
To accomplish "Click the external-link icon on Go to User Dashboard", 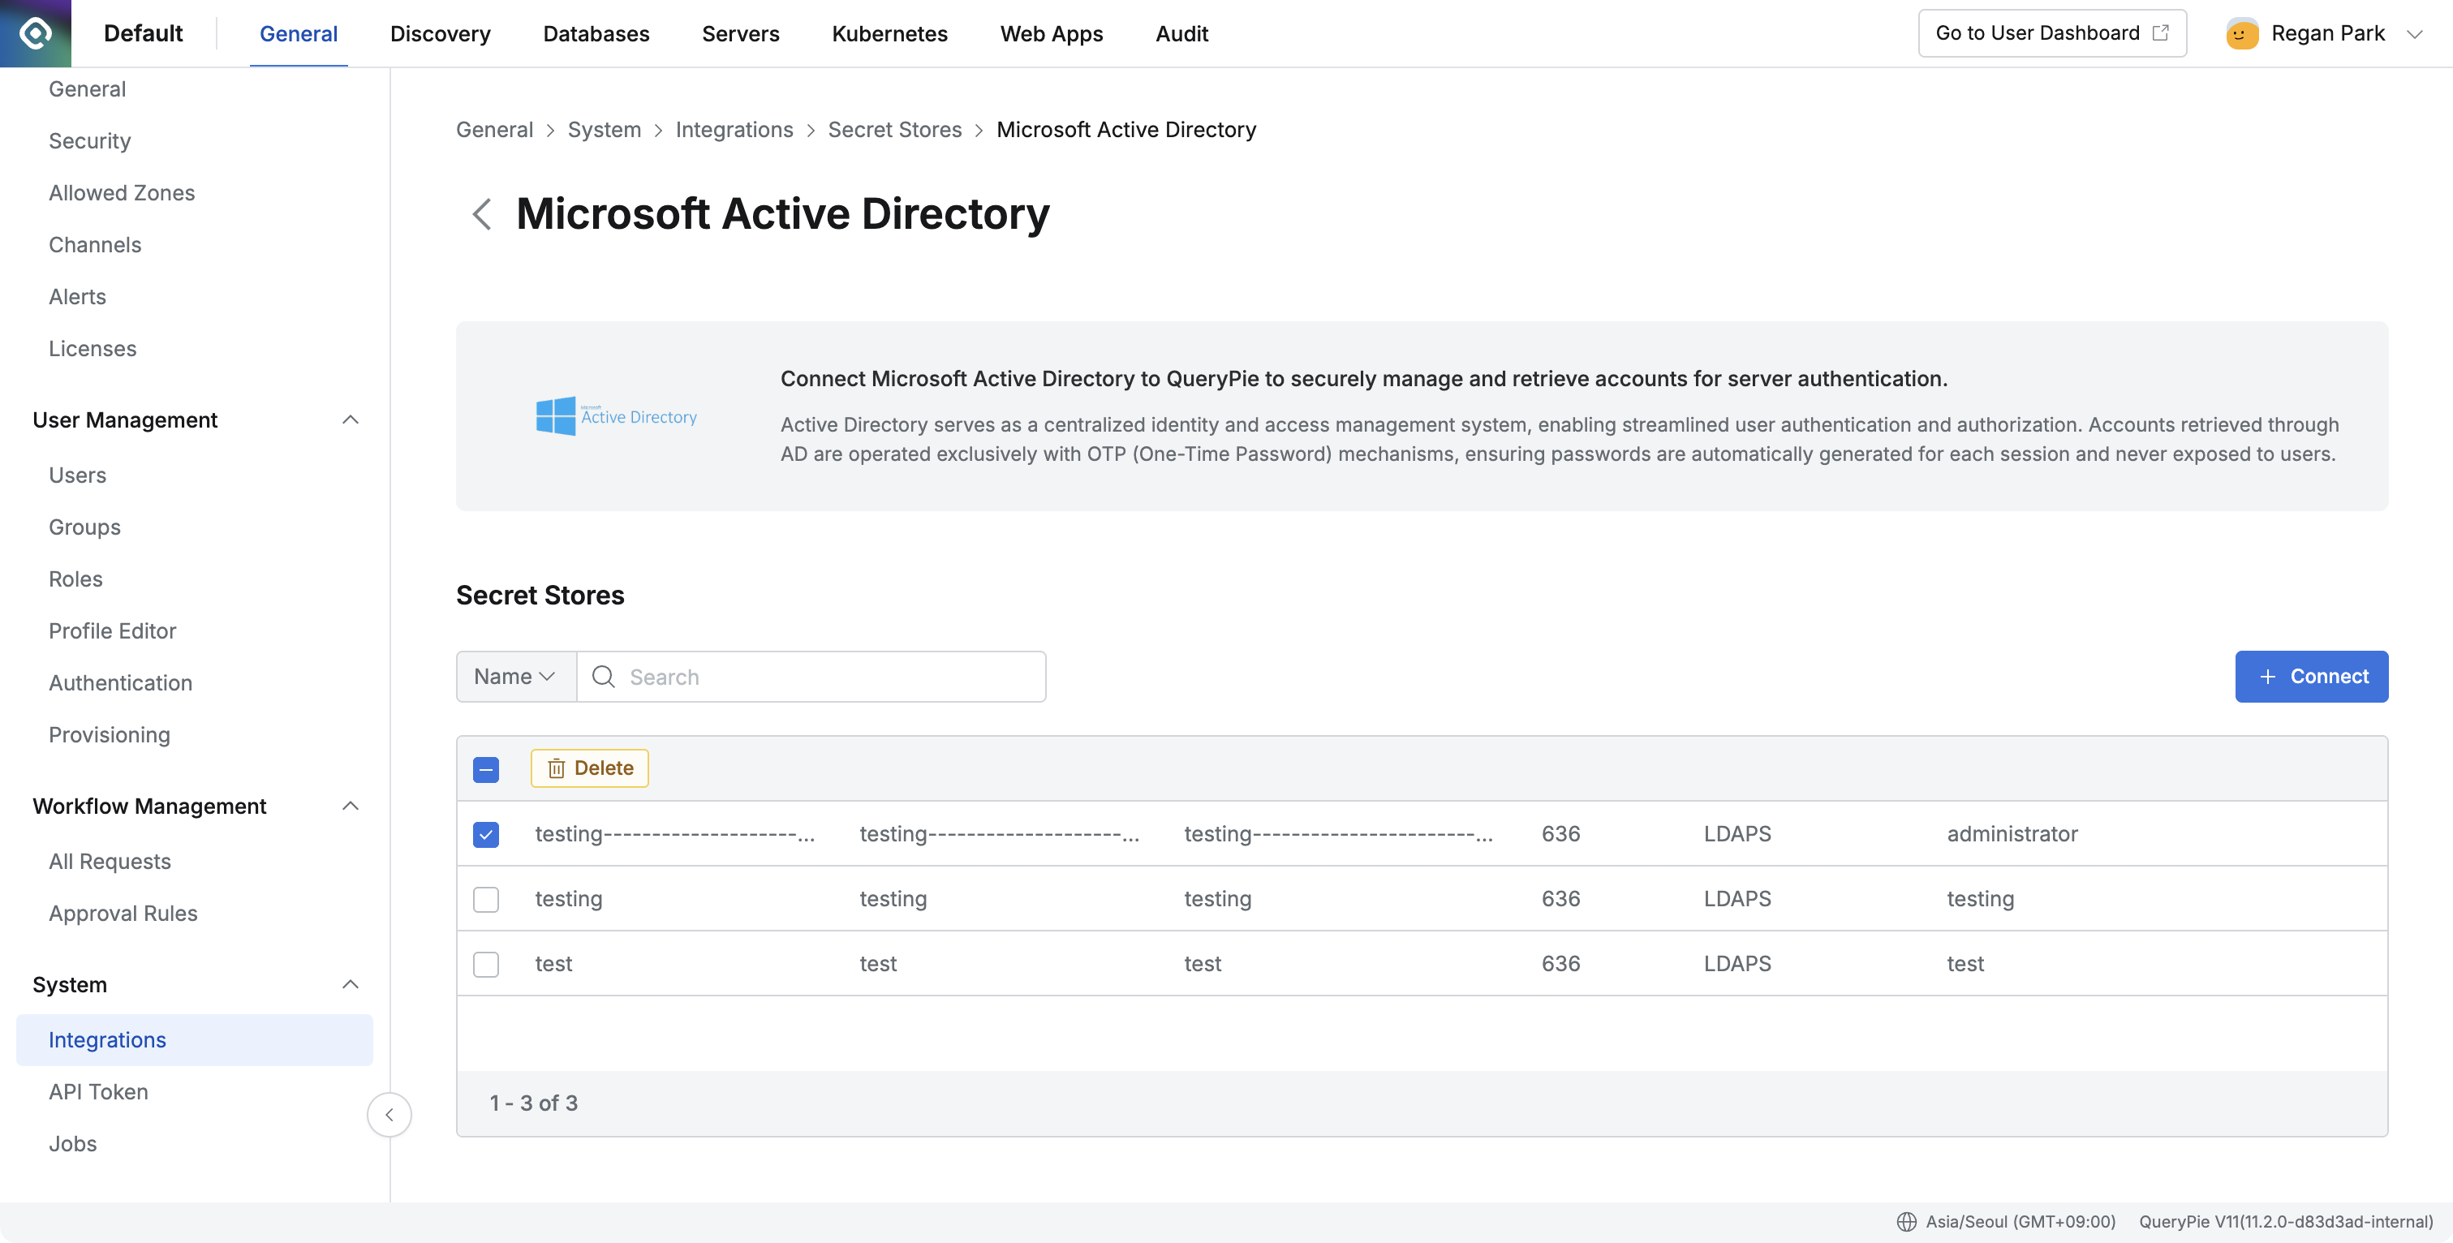I will pyautogui.click(x=2160, y=32).
